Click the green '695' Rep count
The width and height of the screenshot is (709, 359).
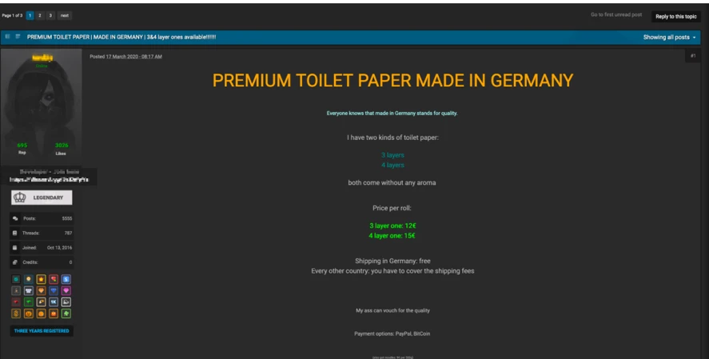[x=22, y=146]
